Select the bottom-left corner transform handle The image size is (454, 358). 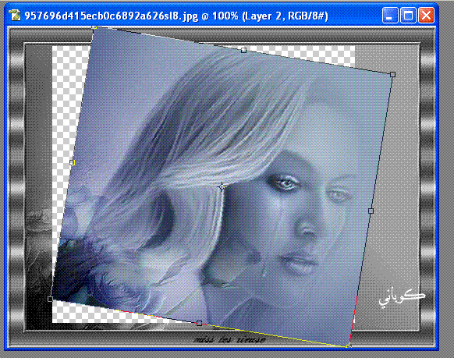(50, 299)
